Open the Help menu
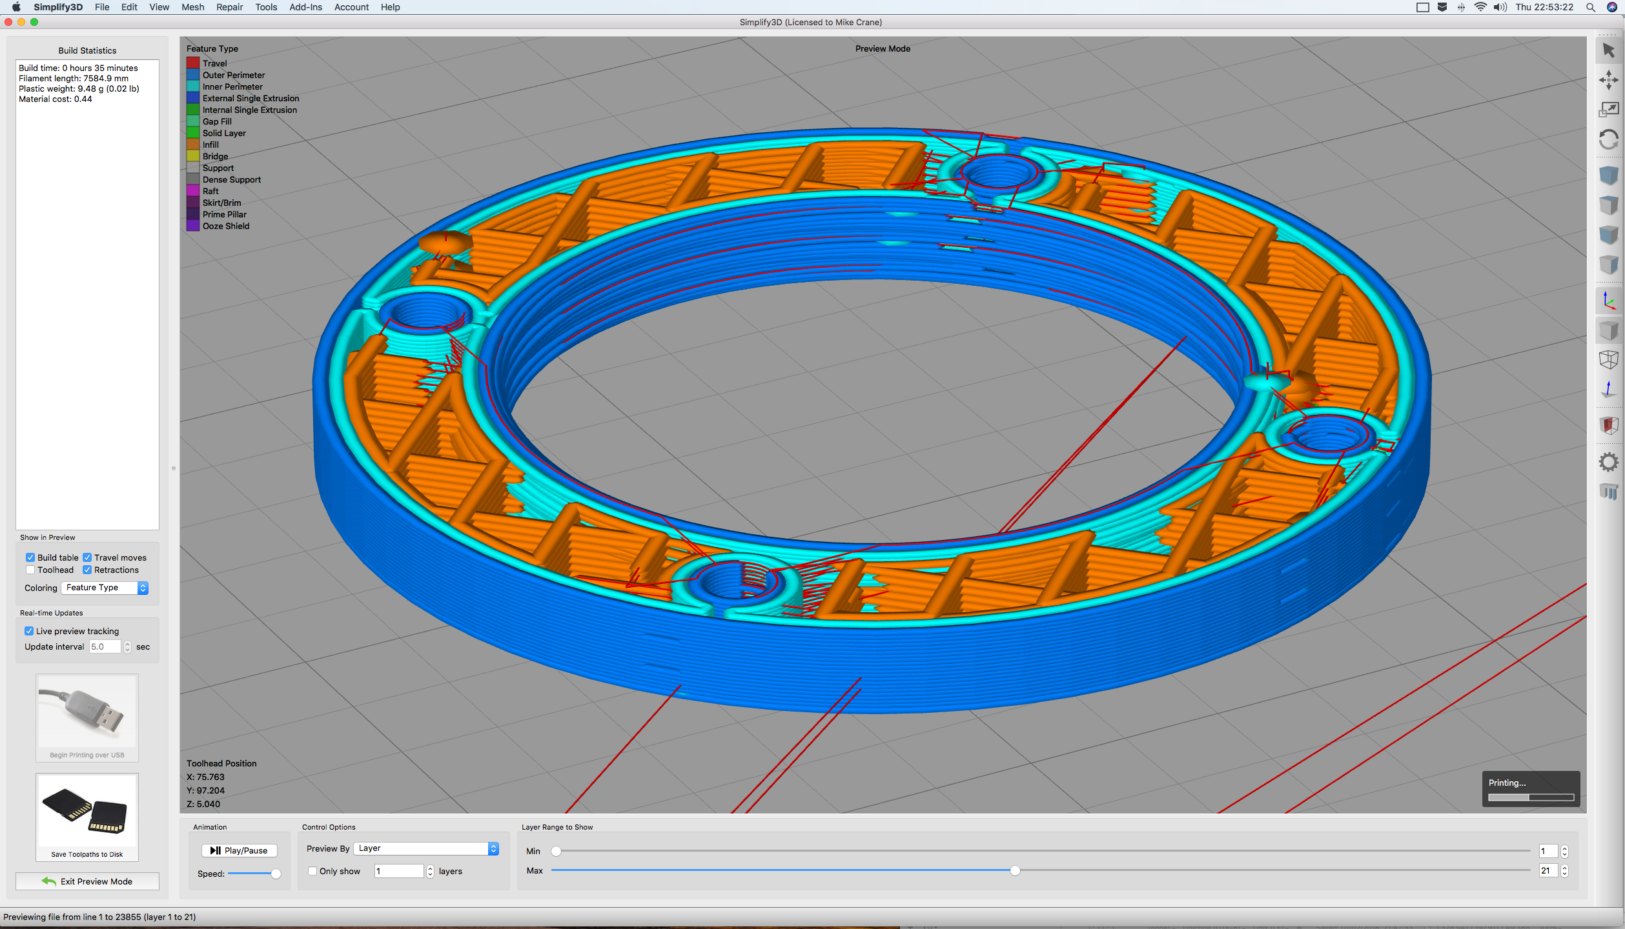 (390, 7)
